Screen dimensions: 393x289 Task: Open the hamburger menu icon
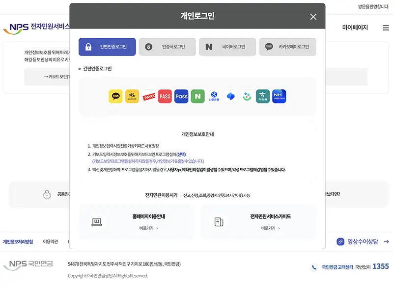[x=386, y=28]
